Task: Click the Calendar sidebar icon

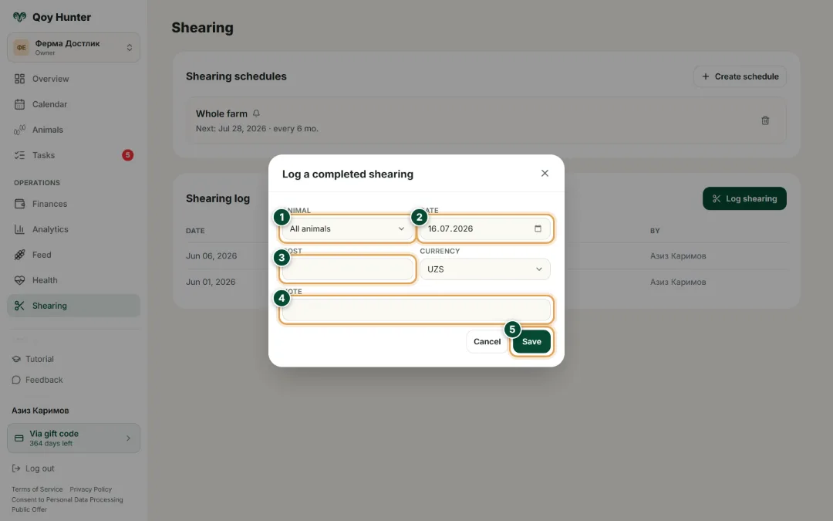Action: point(19,104)
